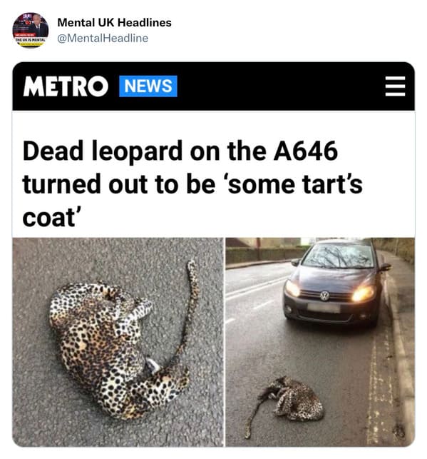Click the car's lit right headlight
Screen dimensions: 427x459
292,288
